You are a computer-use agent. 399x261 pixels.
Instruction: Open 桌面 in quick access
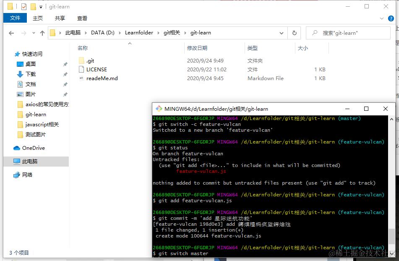click(x=31, y=64)
